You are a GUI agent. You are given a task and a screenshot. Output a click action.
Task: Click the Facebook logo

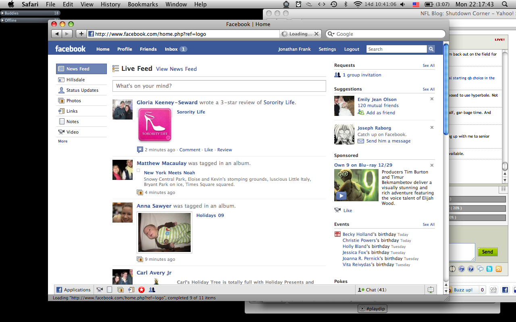pos(70,49)
